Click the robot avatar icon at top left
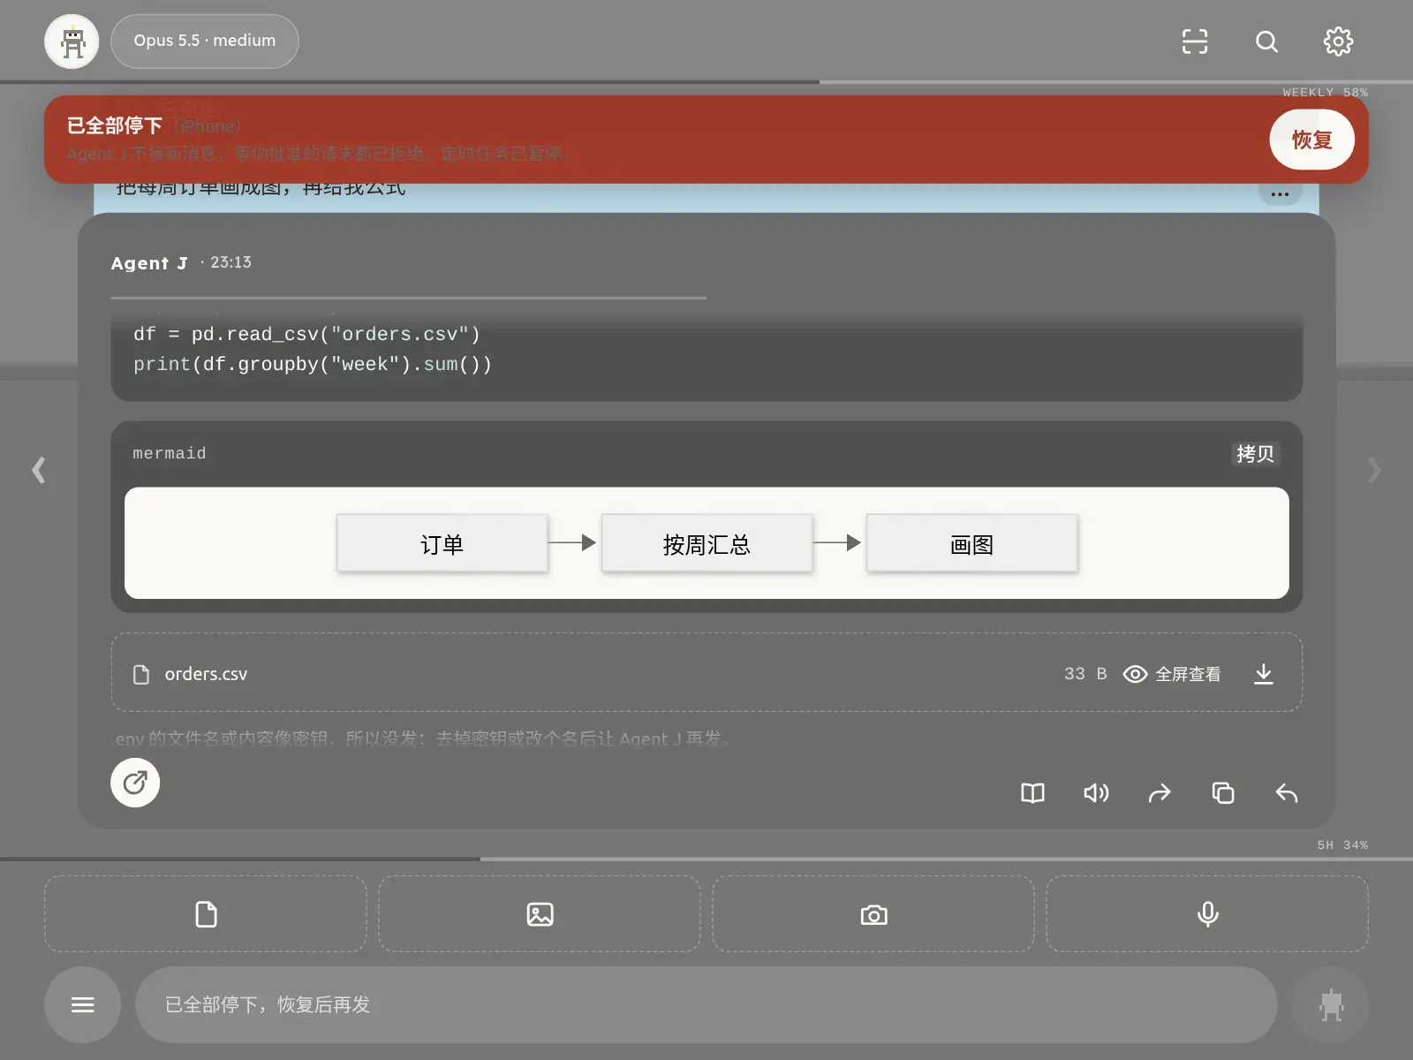1413x1060 pixels. pos(72,42)
